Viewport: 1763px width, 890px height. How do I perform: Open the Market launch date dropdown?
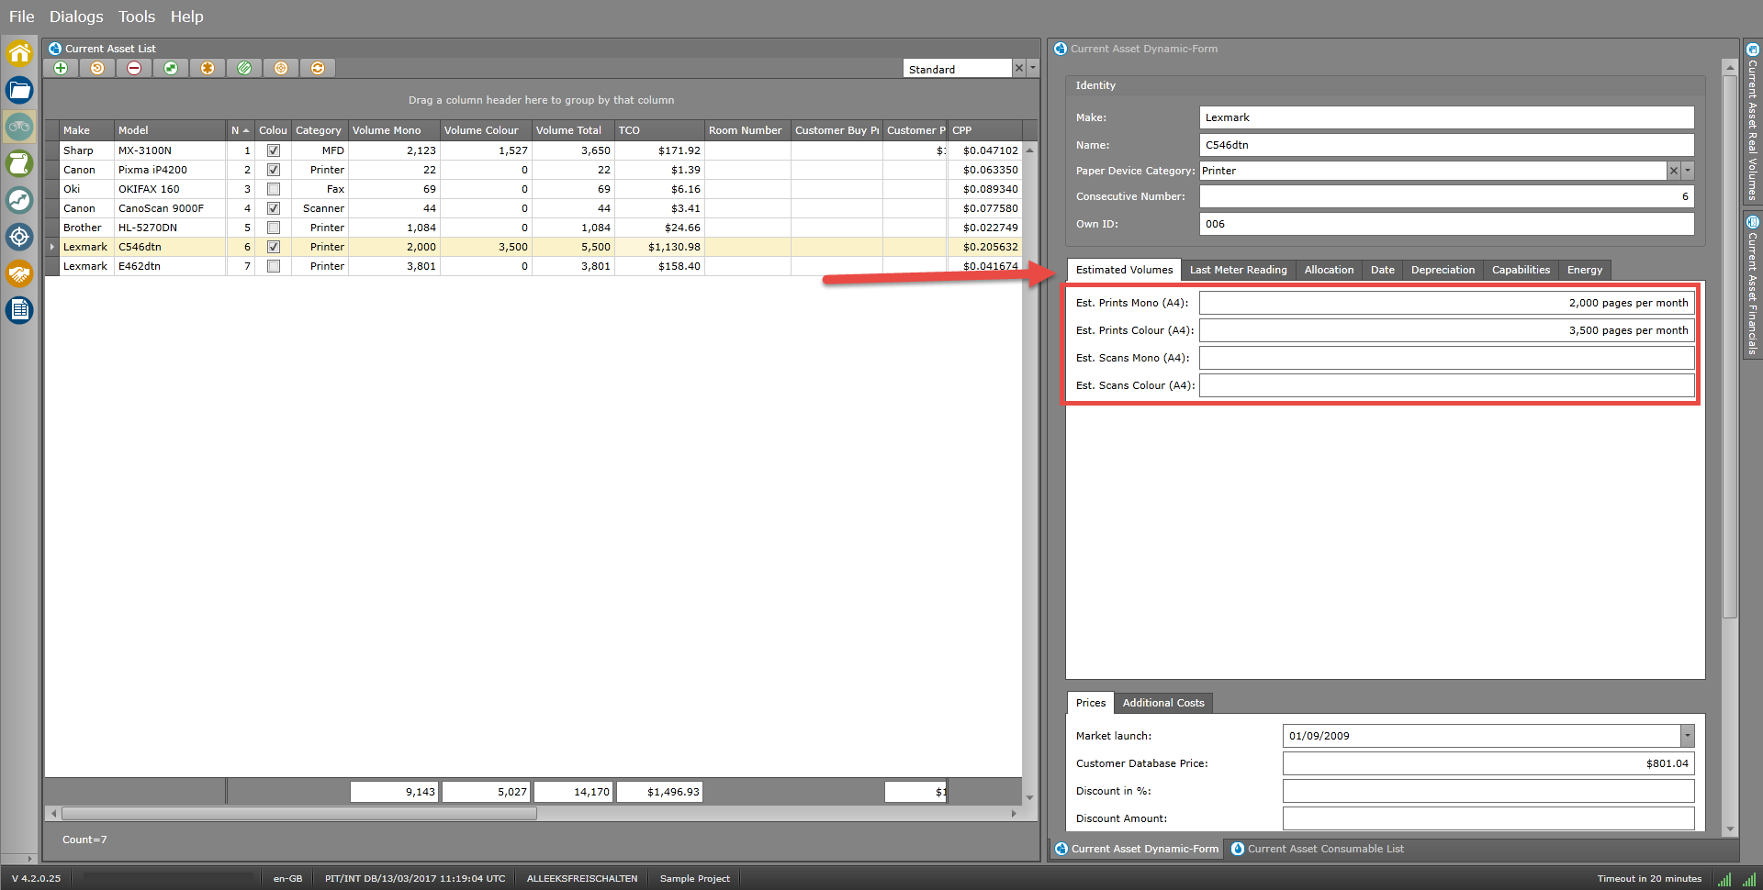1688,736
